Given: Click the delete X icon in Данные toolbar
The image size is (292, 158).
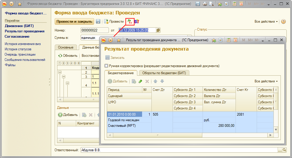Looking at the screenshot, I should click(x=91, y=115).
